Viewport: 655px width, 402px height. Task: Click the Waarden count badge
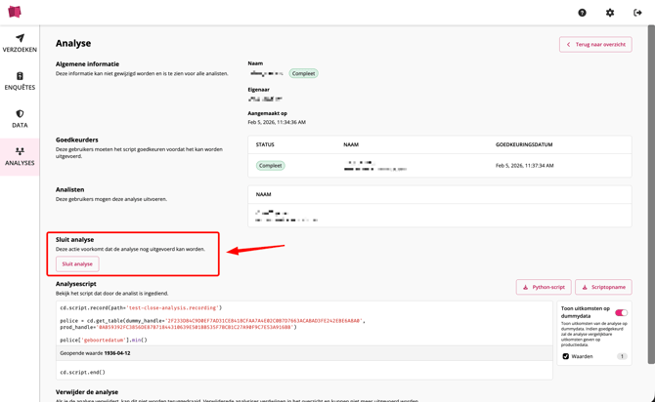point(622,356)
